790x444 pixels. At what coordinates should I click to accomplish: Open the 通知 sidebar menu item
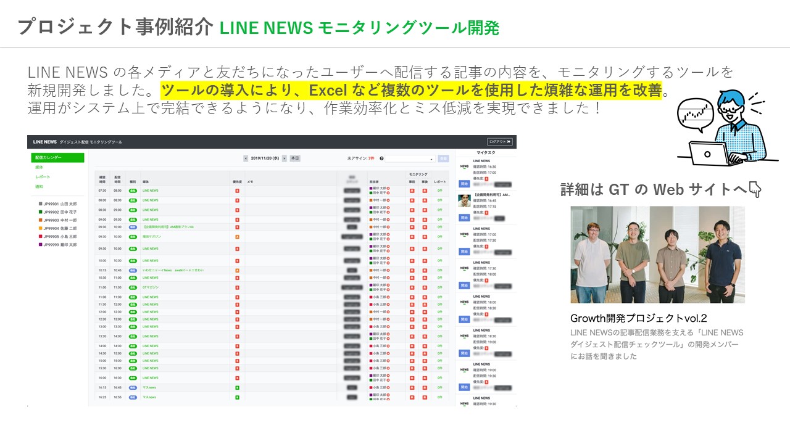pyautogui.click(x=39, y=186)
